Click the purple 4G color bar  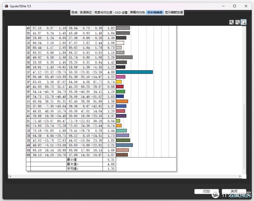(x=121, y=116)
